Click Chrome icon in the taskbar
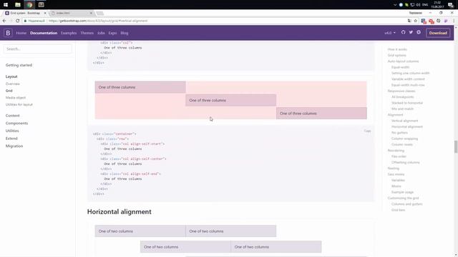This screenshot has height=257, width=458. (29, 5)
